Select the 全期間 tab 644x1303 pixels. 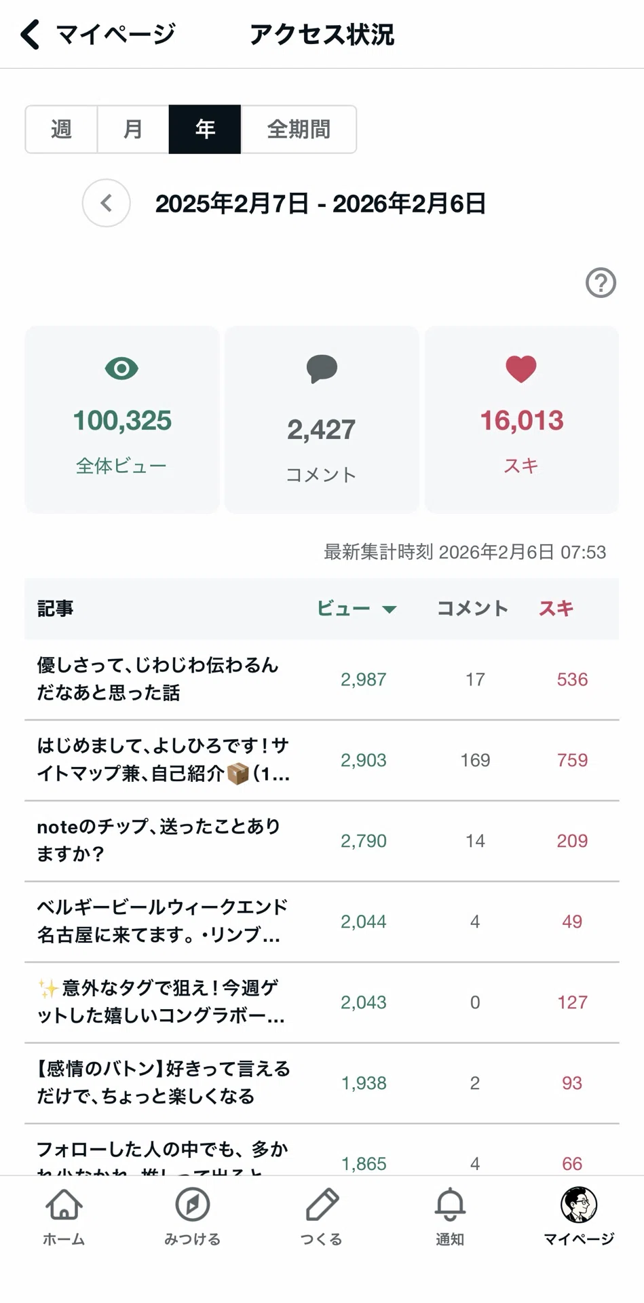click(x=299, y=129)
